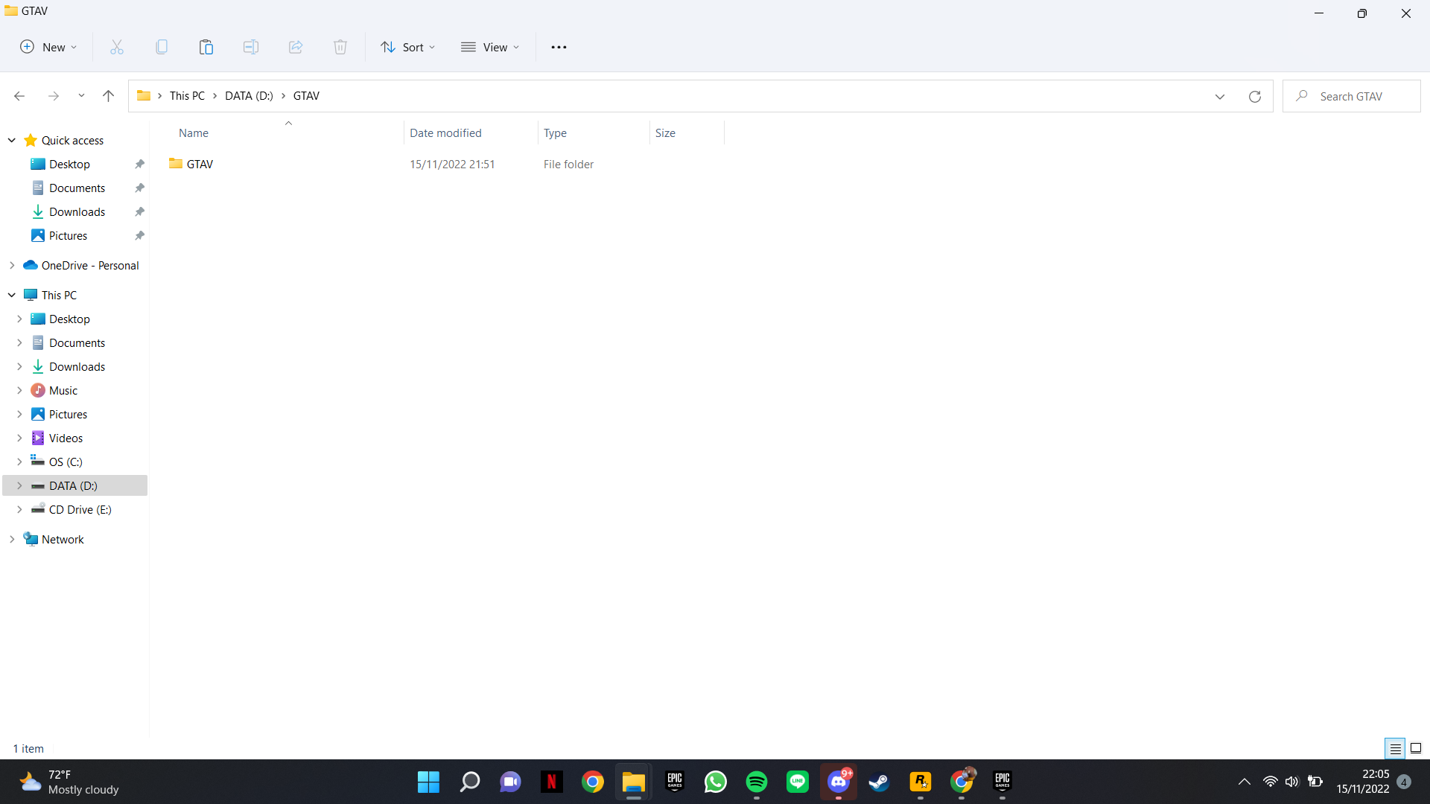Viewport: 1430px width, 804px height.
Task: Open WhatsApp from the taskbar
Action: coord(716,782)
